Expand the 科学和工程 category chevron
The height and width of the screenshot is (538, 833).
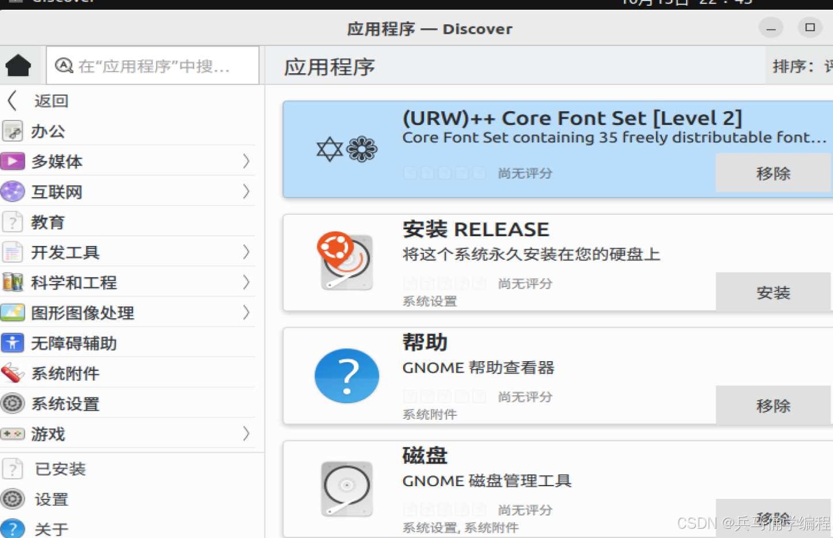(247, 282)
